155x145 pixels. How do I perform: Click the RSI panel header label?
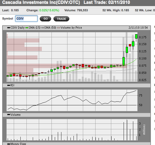pos(12,85)
